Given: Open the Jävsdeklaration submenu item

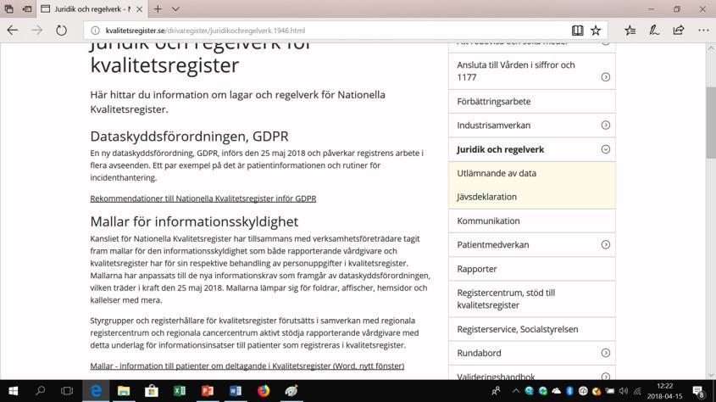Looking at the screenshot, I should tap(486, 197).
